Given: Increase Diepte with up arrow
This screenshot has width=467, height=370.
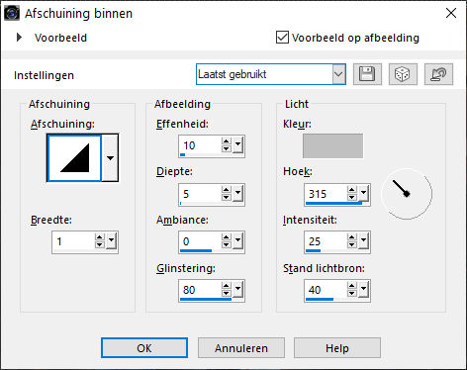Looking at the screenshot, I should 226,190.
